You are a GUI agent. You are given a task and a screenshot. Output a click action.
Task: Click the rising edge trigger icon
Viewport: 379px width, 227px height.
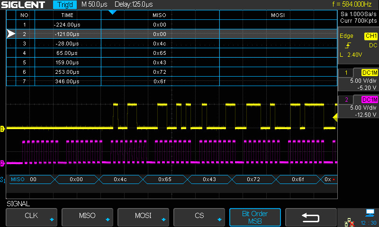point(348,45)
